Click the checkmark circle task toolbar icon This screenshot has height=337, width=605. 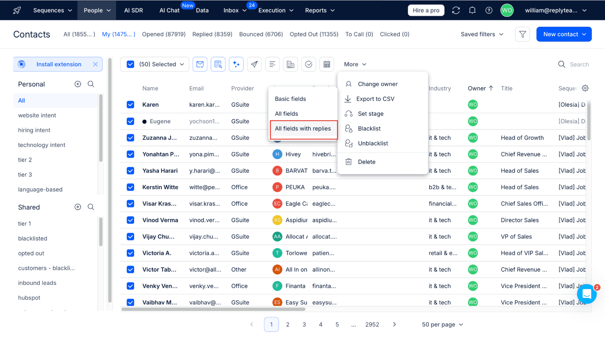point(309,64)
